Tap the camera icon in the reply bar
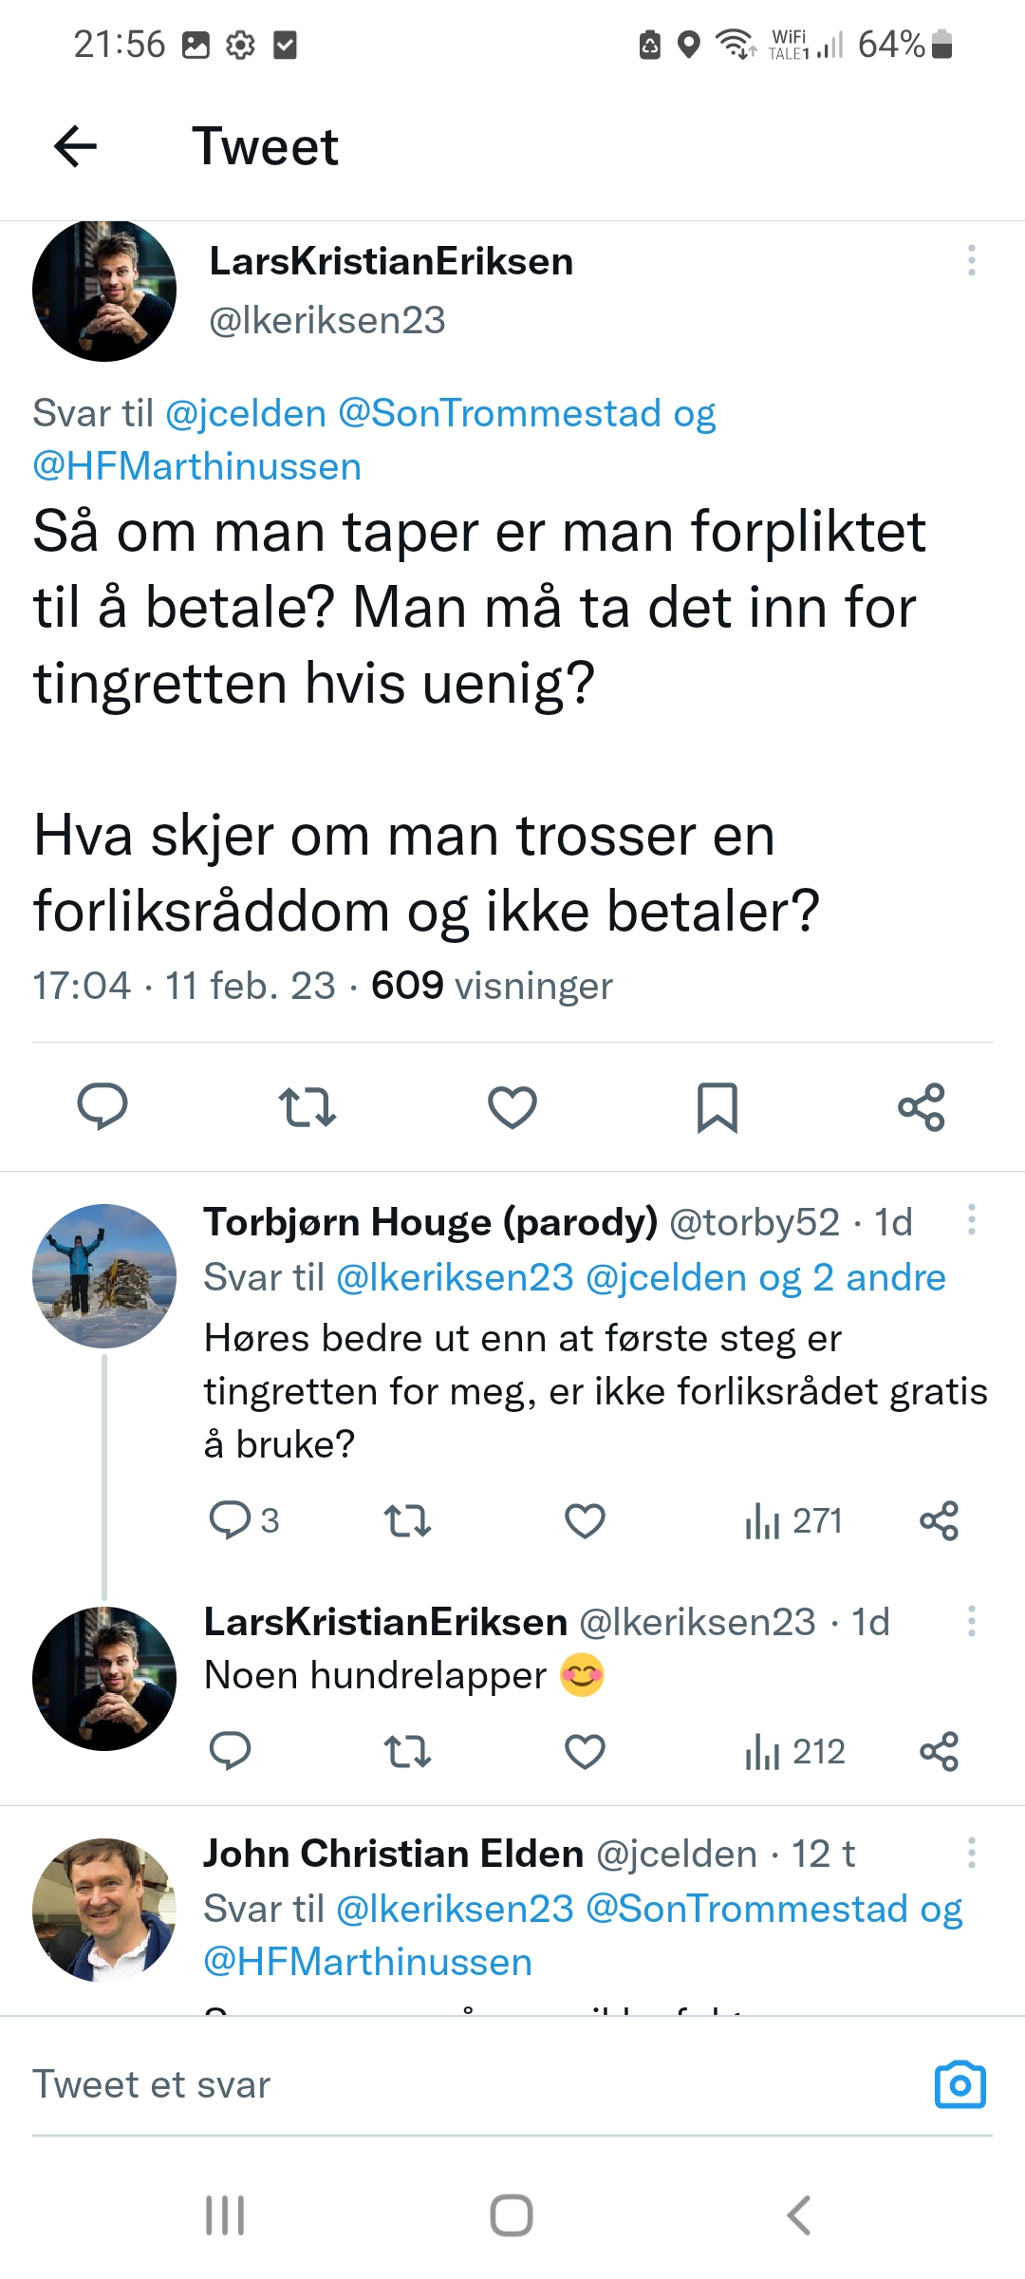 click(x=960, y=2084)
